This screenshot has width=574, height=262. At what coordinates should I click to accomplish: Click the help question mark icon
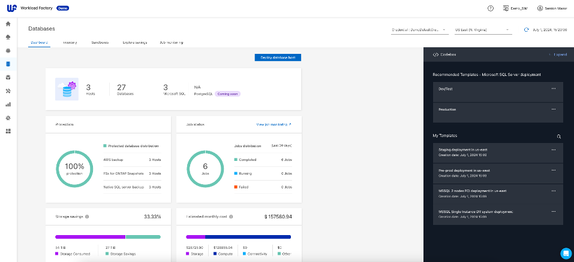point(491,8)
